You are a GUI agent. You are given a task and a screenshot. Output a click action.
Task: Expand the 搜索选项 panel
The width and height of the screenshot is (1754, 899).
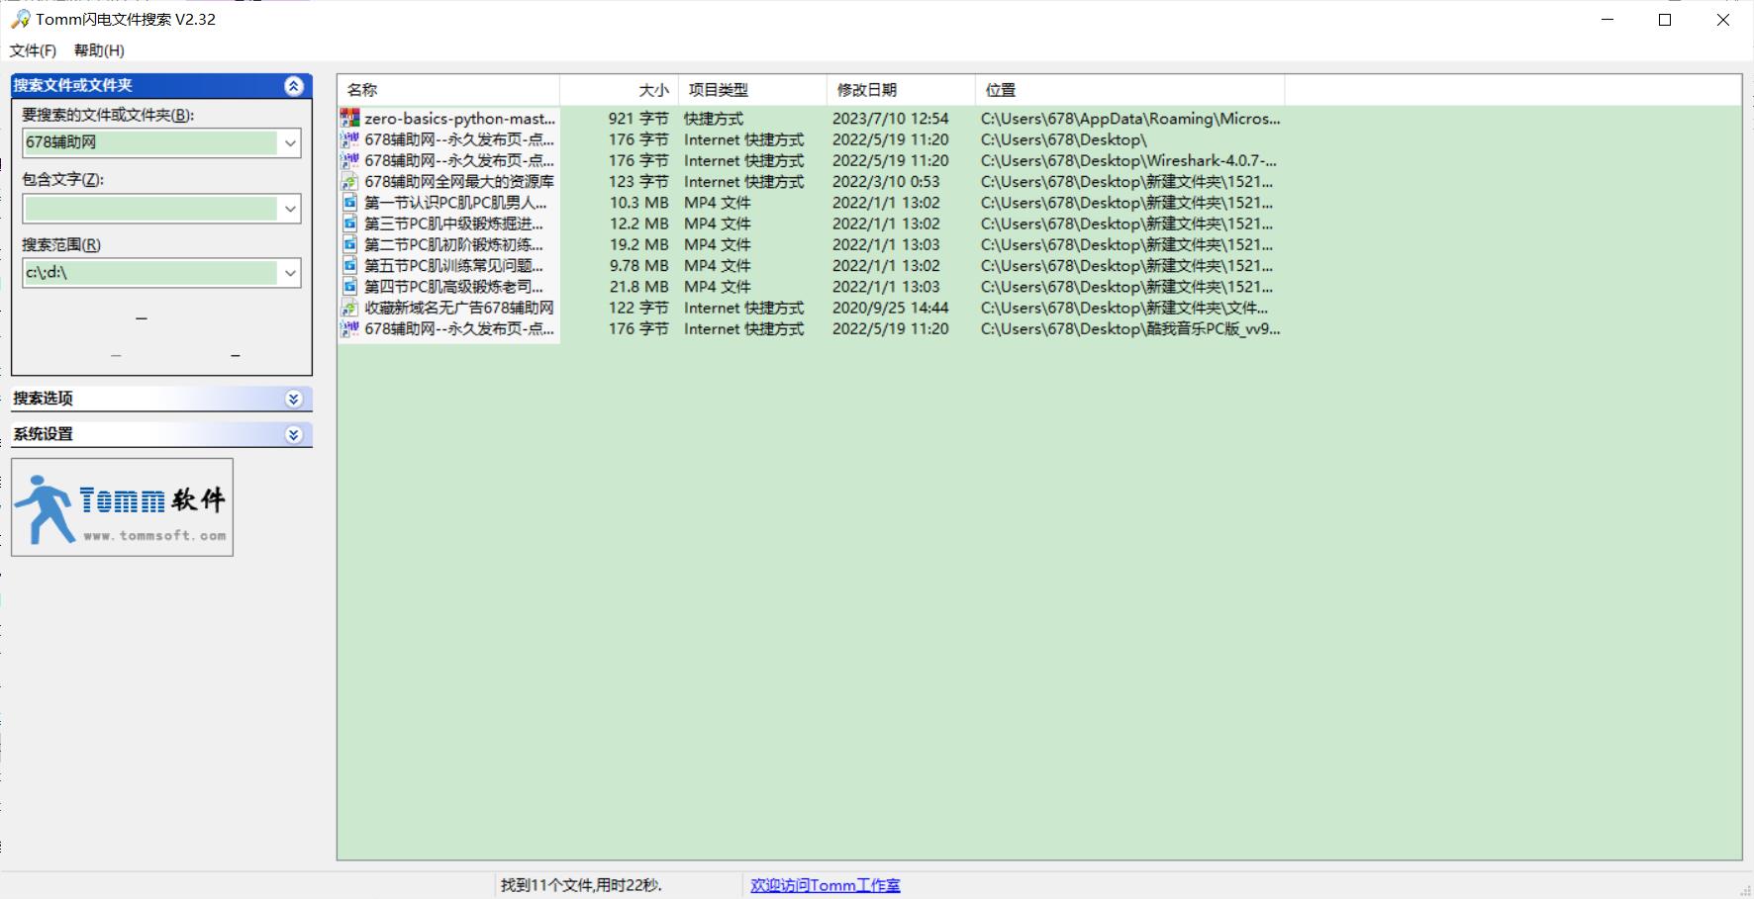[294, 399]
